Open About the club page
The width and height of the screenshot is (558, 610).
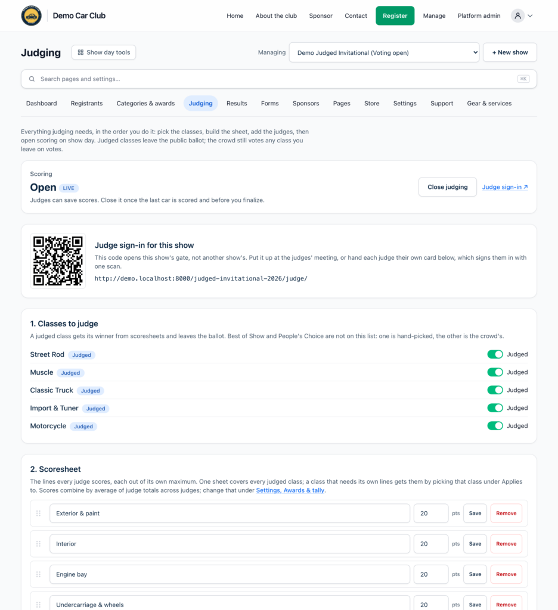click(276, 16)
